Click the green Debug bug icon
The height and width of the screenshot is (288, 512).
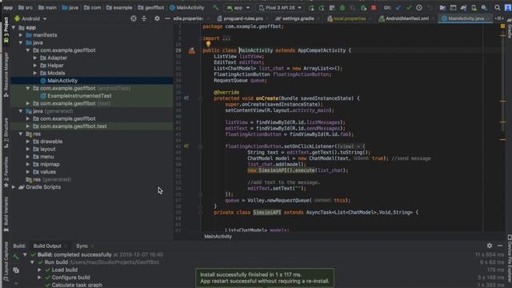click(x=342, y=7)
